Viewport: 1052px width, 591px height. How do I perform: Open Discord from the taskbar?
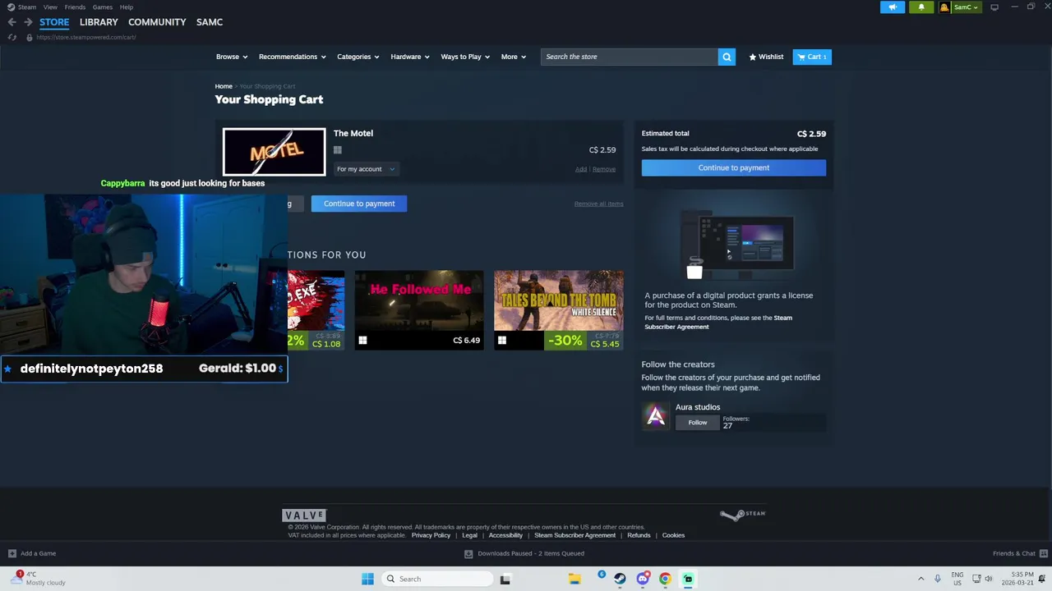643,579
